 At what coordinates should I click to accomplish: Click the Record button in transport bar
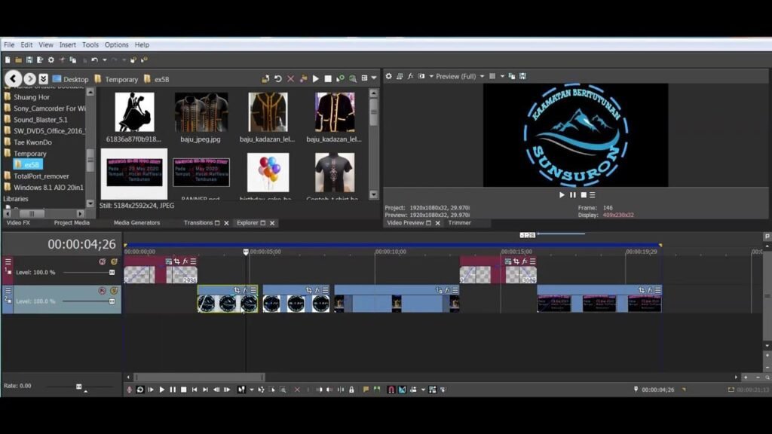pyautogui.click(x=130, y=390)
